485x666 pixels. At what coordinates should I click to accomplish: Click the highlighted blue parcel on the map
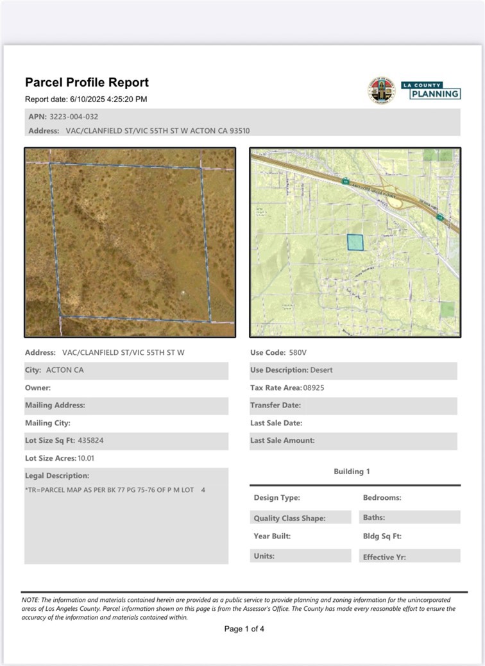point(355,242)
